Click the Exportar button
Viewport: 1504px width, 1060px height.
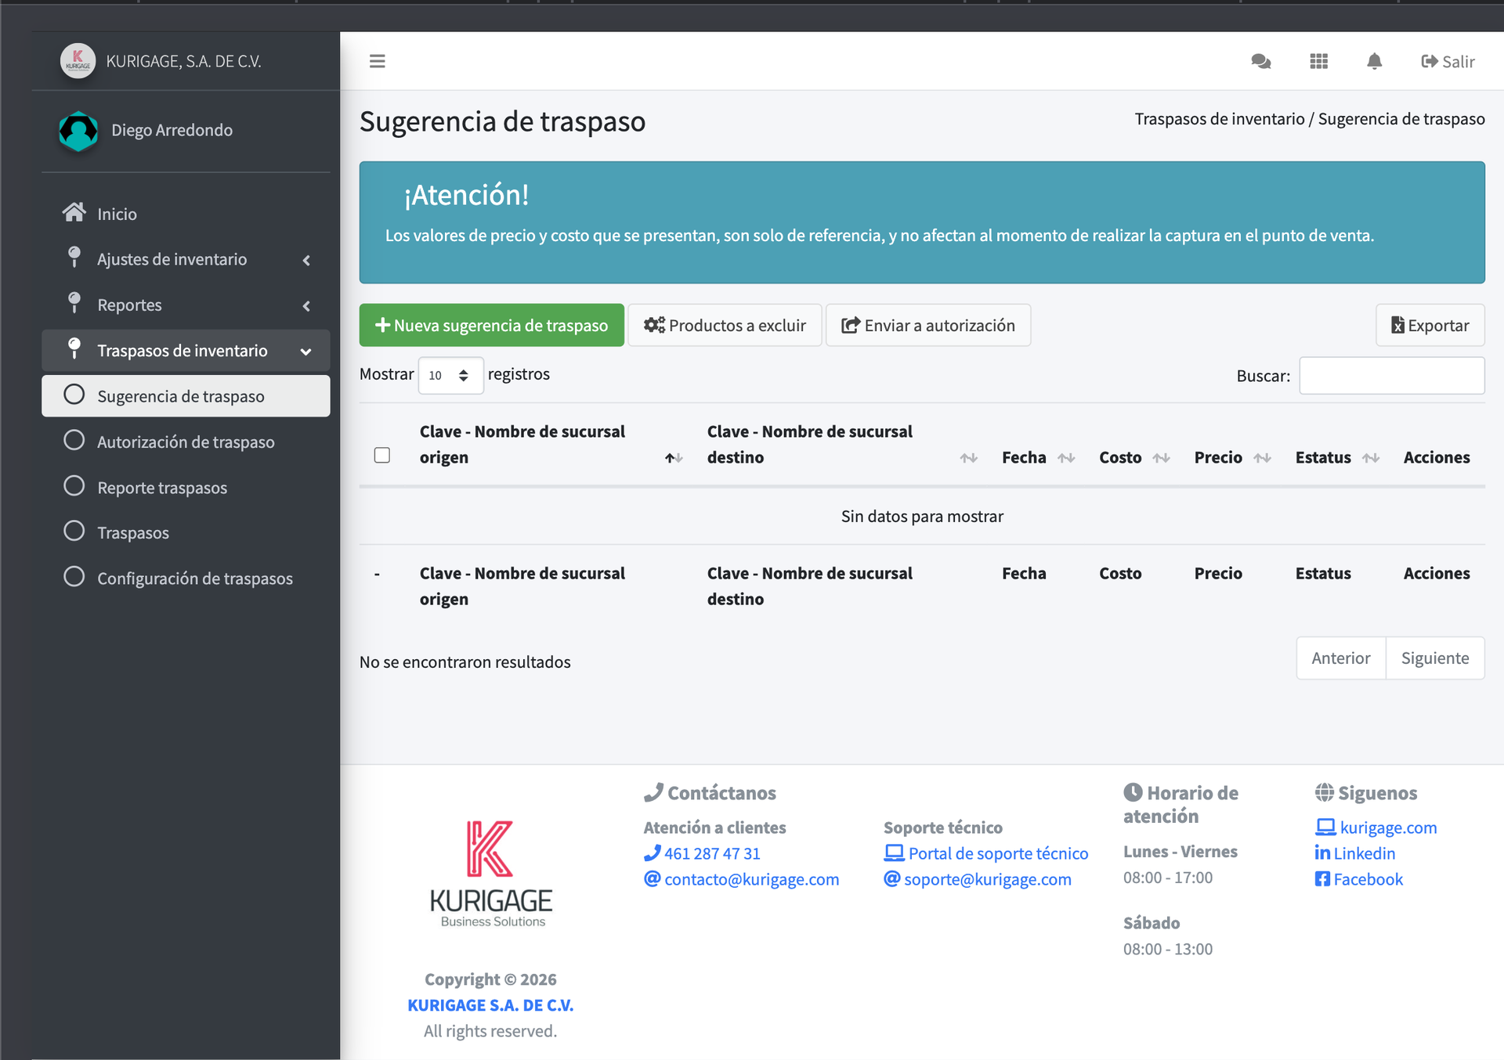point(1430,326)
